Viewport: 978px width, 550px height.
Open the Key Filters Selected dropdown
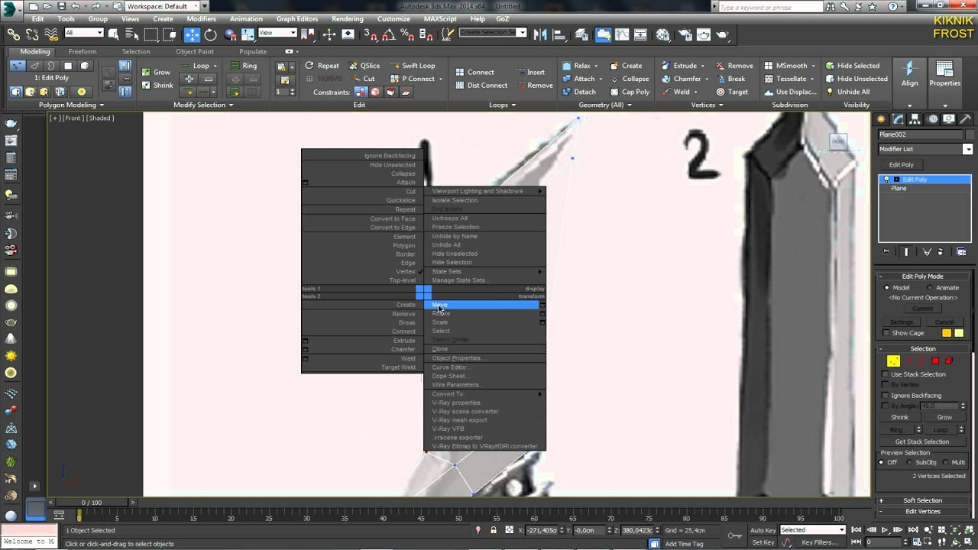click(811, 530)
